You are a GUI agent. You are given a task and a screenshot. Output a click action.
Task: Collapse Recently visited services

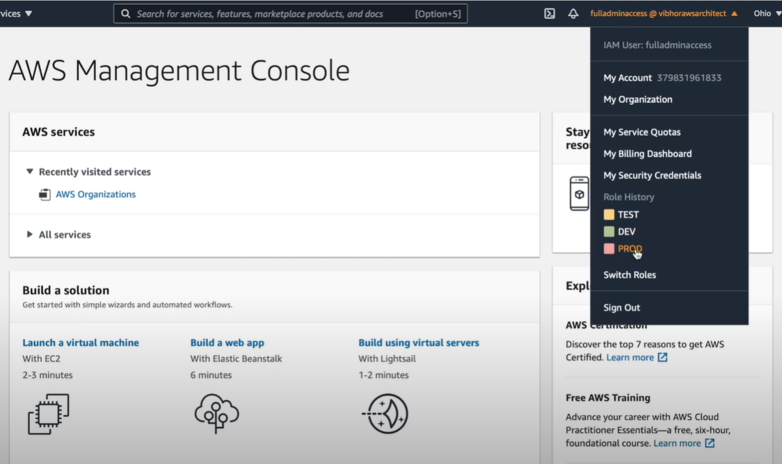point(30,172)
